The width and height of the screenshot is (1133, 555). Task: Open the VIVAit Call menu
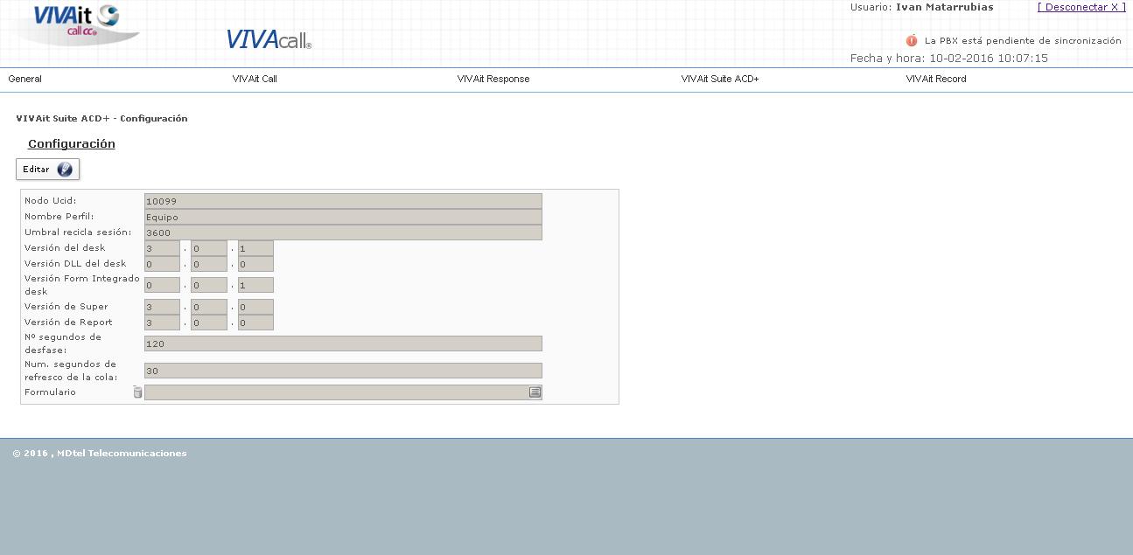[x=255, y=79]
